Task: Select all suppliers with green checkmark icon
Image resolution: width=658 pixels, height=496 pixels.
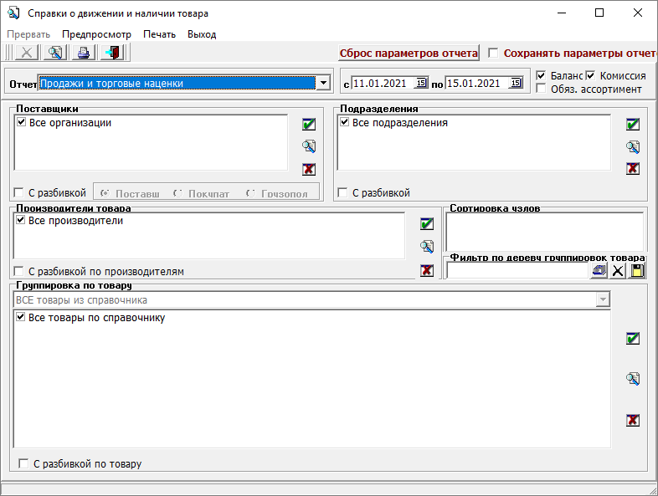Action: [x=309, y=125]
